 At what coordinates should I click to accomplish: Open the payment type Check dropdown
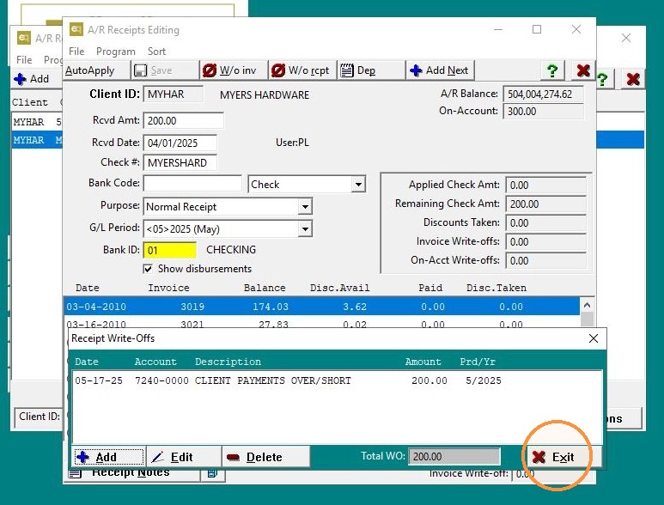(x=358, y=185)
